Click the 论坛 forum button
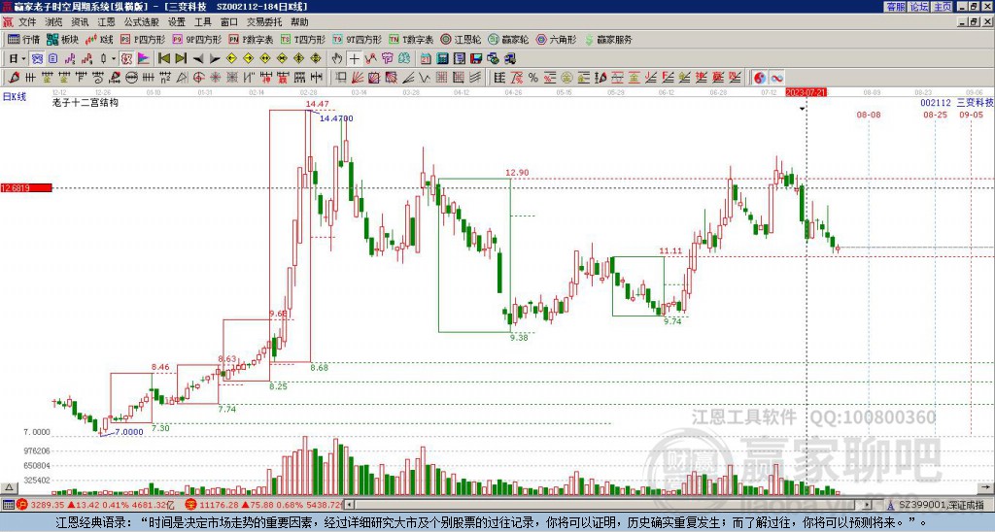The width and height of the screenshot is (995, 532). pos(918,7)
